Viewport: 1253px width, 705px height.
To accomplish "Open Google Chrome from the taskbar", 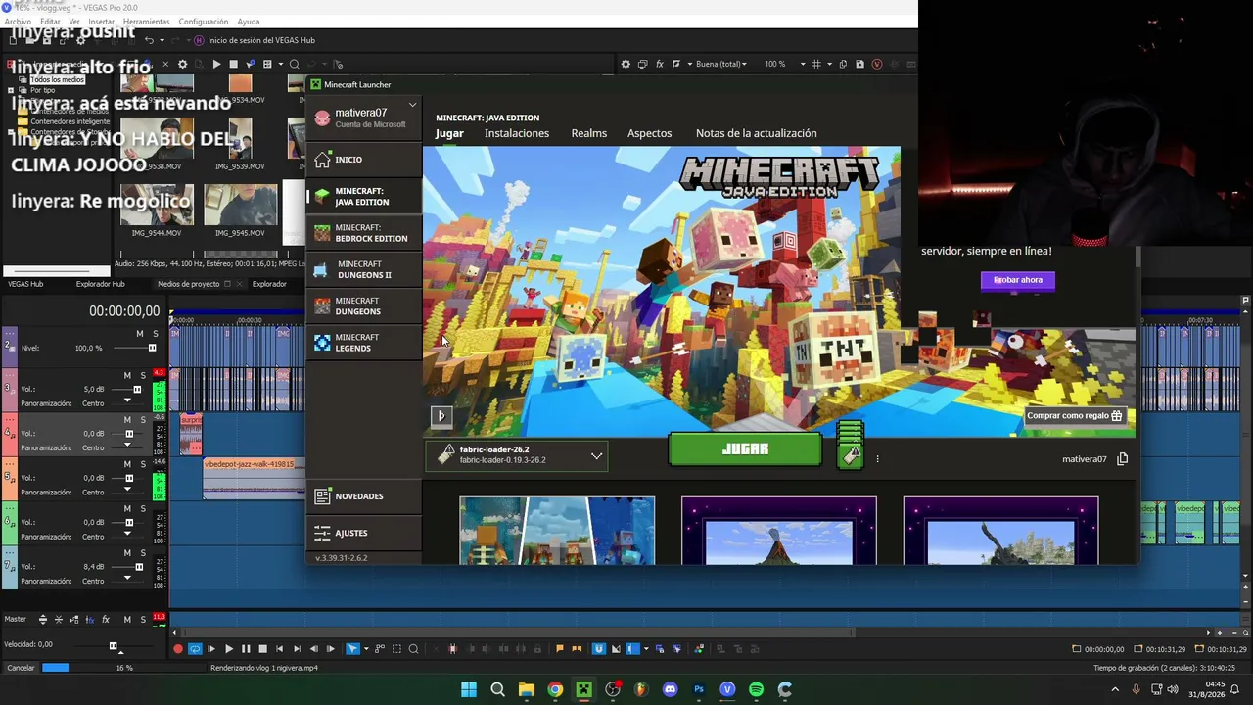I will tap(555, 689).
